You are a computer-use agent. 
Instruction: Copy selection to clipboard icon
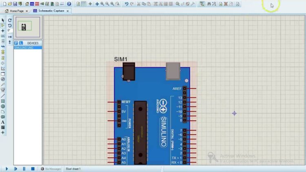click(x=144, y=4)
